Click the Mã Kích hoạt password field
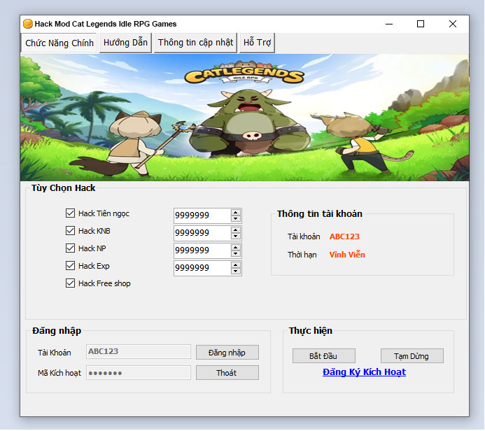This screenshot has height=431, width=485. pos(139,373)
